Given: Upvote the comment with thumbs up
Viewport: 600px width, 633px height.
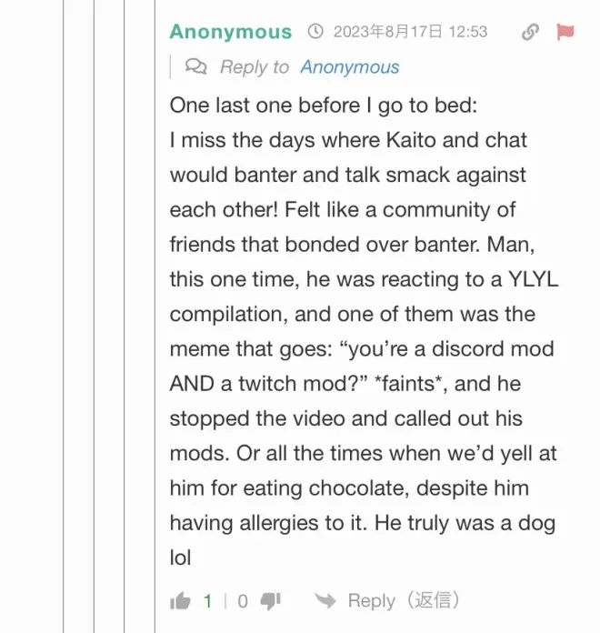Looking at the screenshot, I should (x=181, y=600).
